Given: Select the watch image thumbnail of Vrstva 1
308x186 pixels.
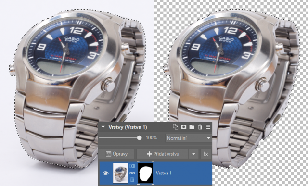Looking at the screenshot, I should pos(120,174).
